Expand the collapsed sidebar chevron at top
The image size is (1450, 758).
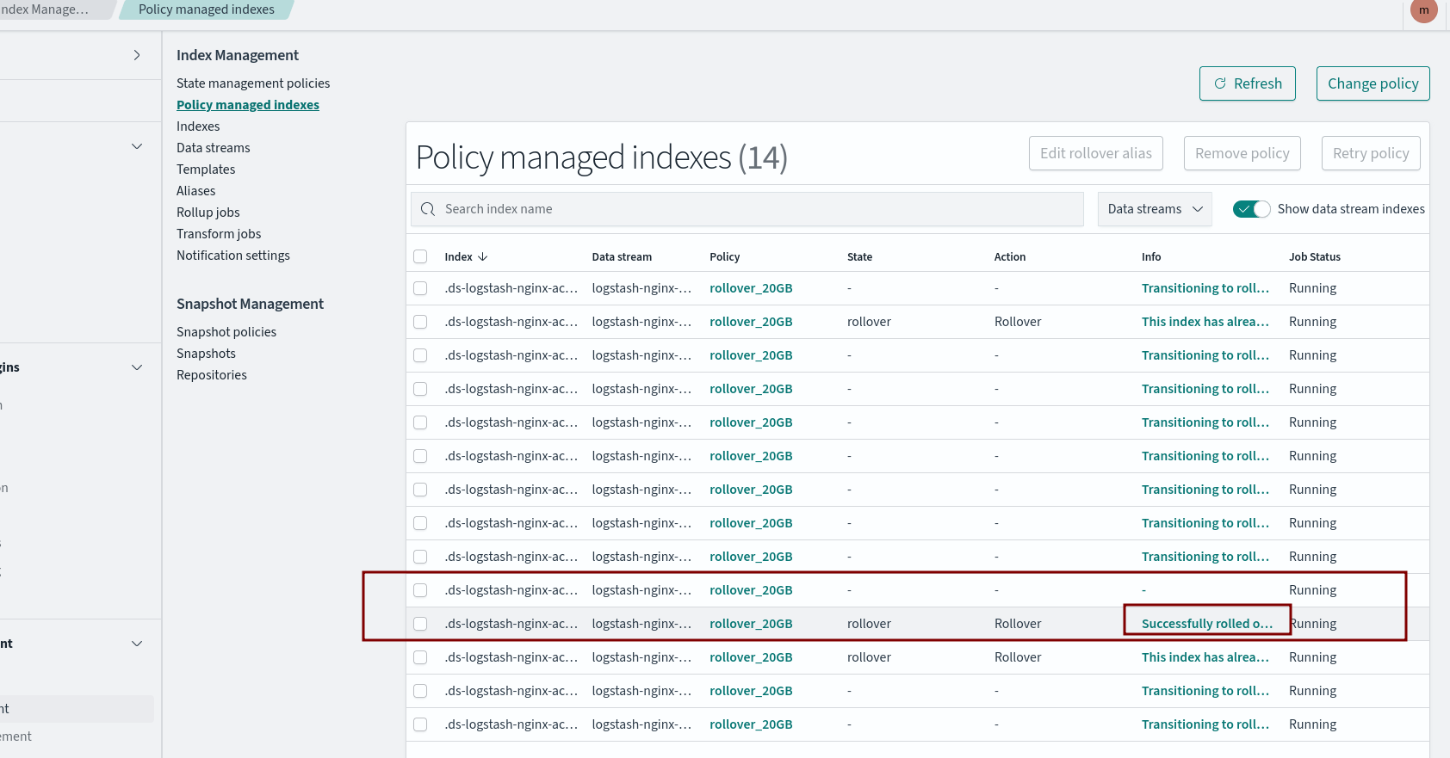136,55
